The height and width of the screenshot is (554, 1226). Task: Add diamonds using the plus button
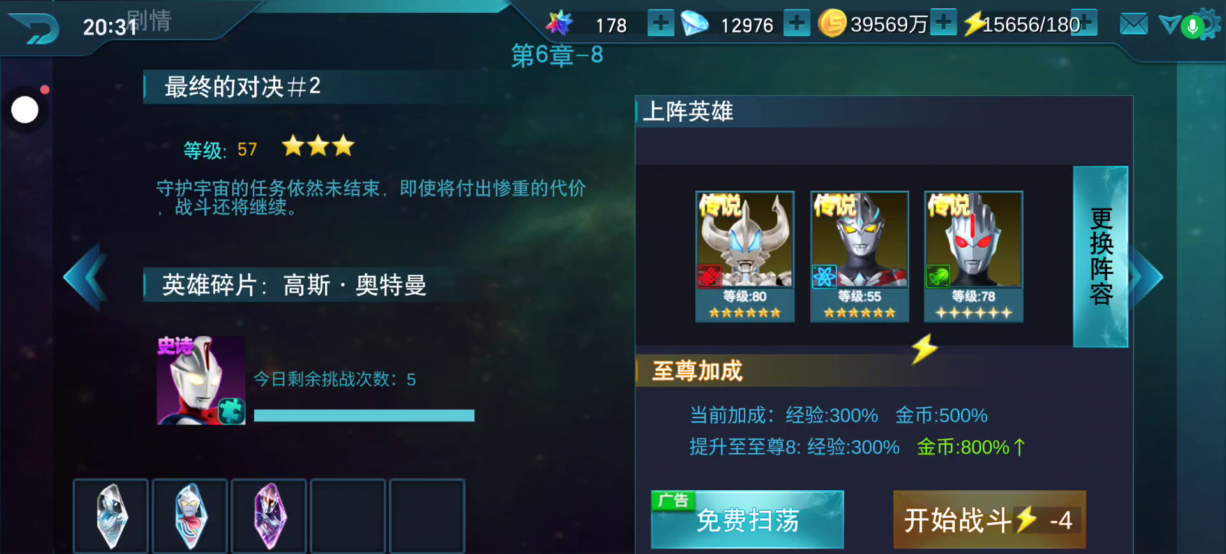pyautogui.click(x=797, y=23)
